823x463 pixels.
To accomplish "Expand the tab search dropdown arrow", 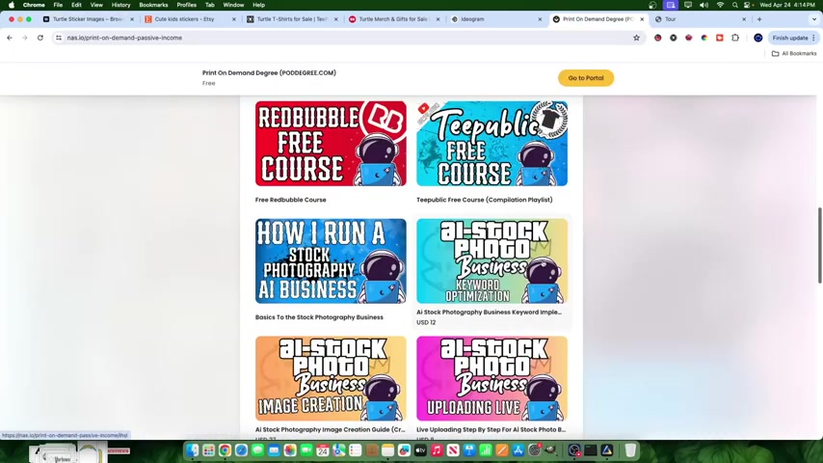I will tap(814, 19).
